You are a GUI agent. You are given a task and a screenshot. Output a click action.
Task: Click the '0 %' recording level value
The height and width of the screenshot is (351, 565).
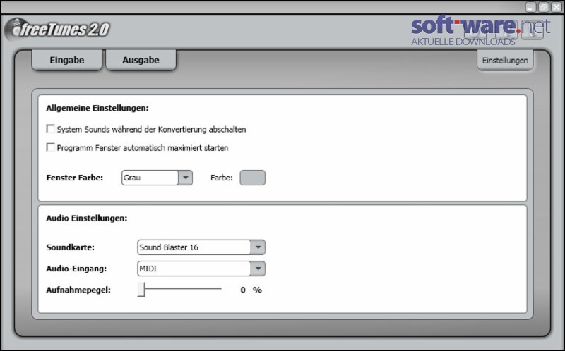251,290
